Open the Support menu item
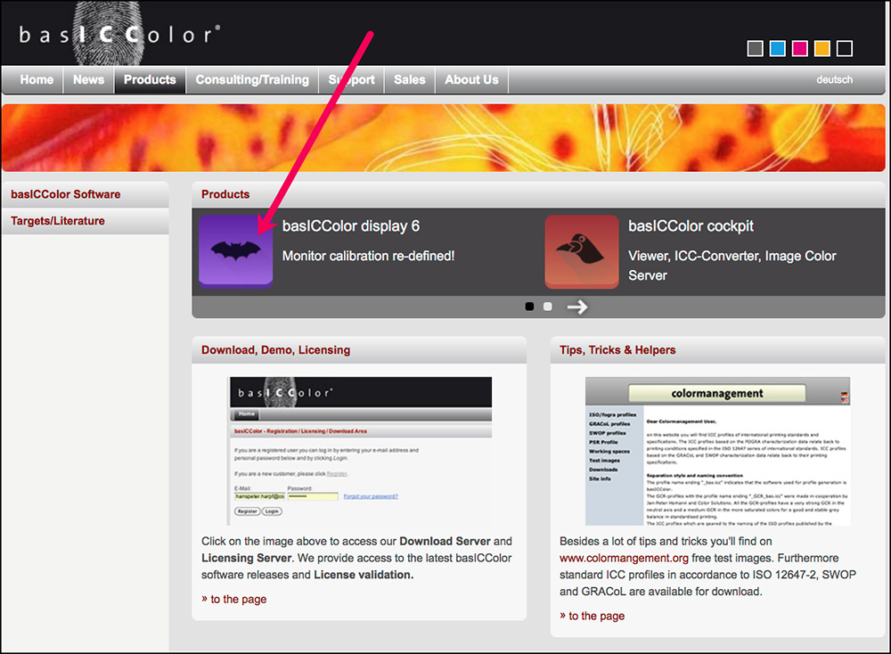The image size is (891, 654). pos(352,79)
